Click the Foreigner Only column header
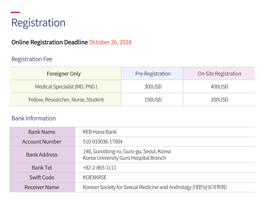The width and height of the screenshot is (261, 203). tap(65, 74)
